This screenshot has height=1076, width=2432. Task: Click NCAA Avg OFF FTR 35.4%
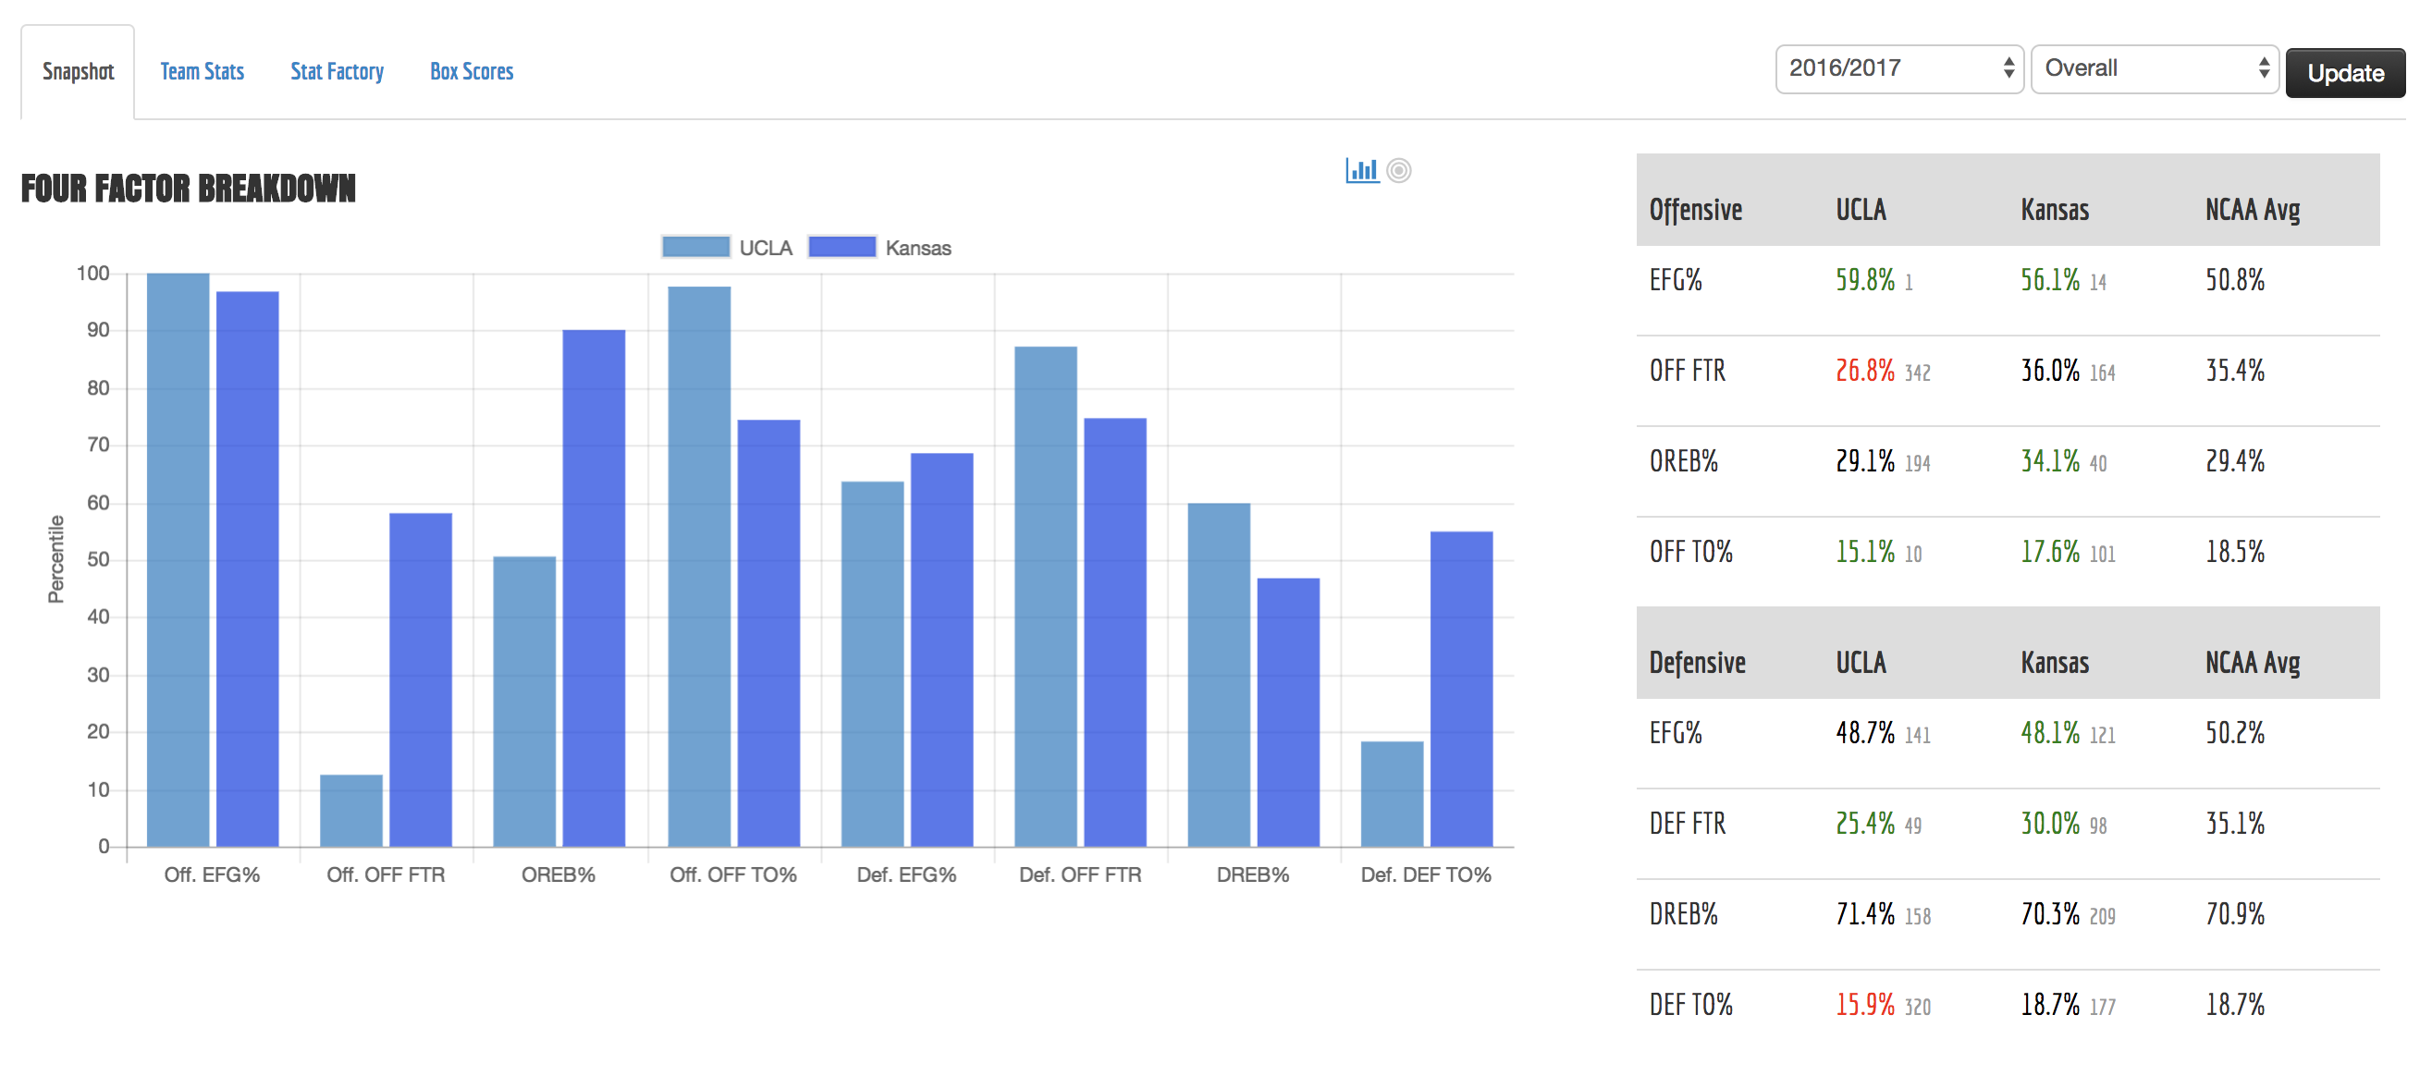[2235, 371]
